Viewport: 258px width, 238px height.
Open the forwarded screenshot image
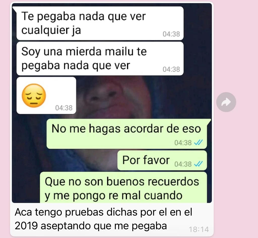click(x=112, y=103)
